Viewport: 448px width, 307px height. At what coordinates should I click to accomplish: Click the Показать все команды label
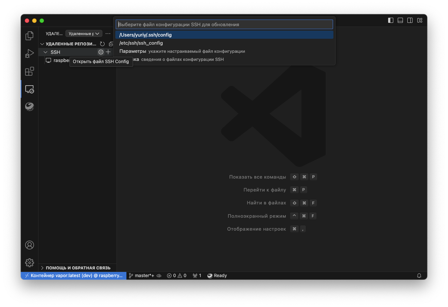point(258,177)
